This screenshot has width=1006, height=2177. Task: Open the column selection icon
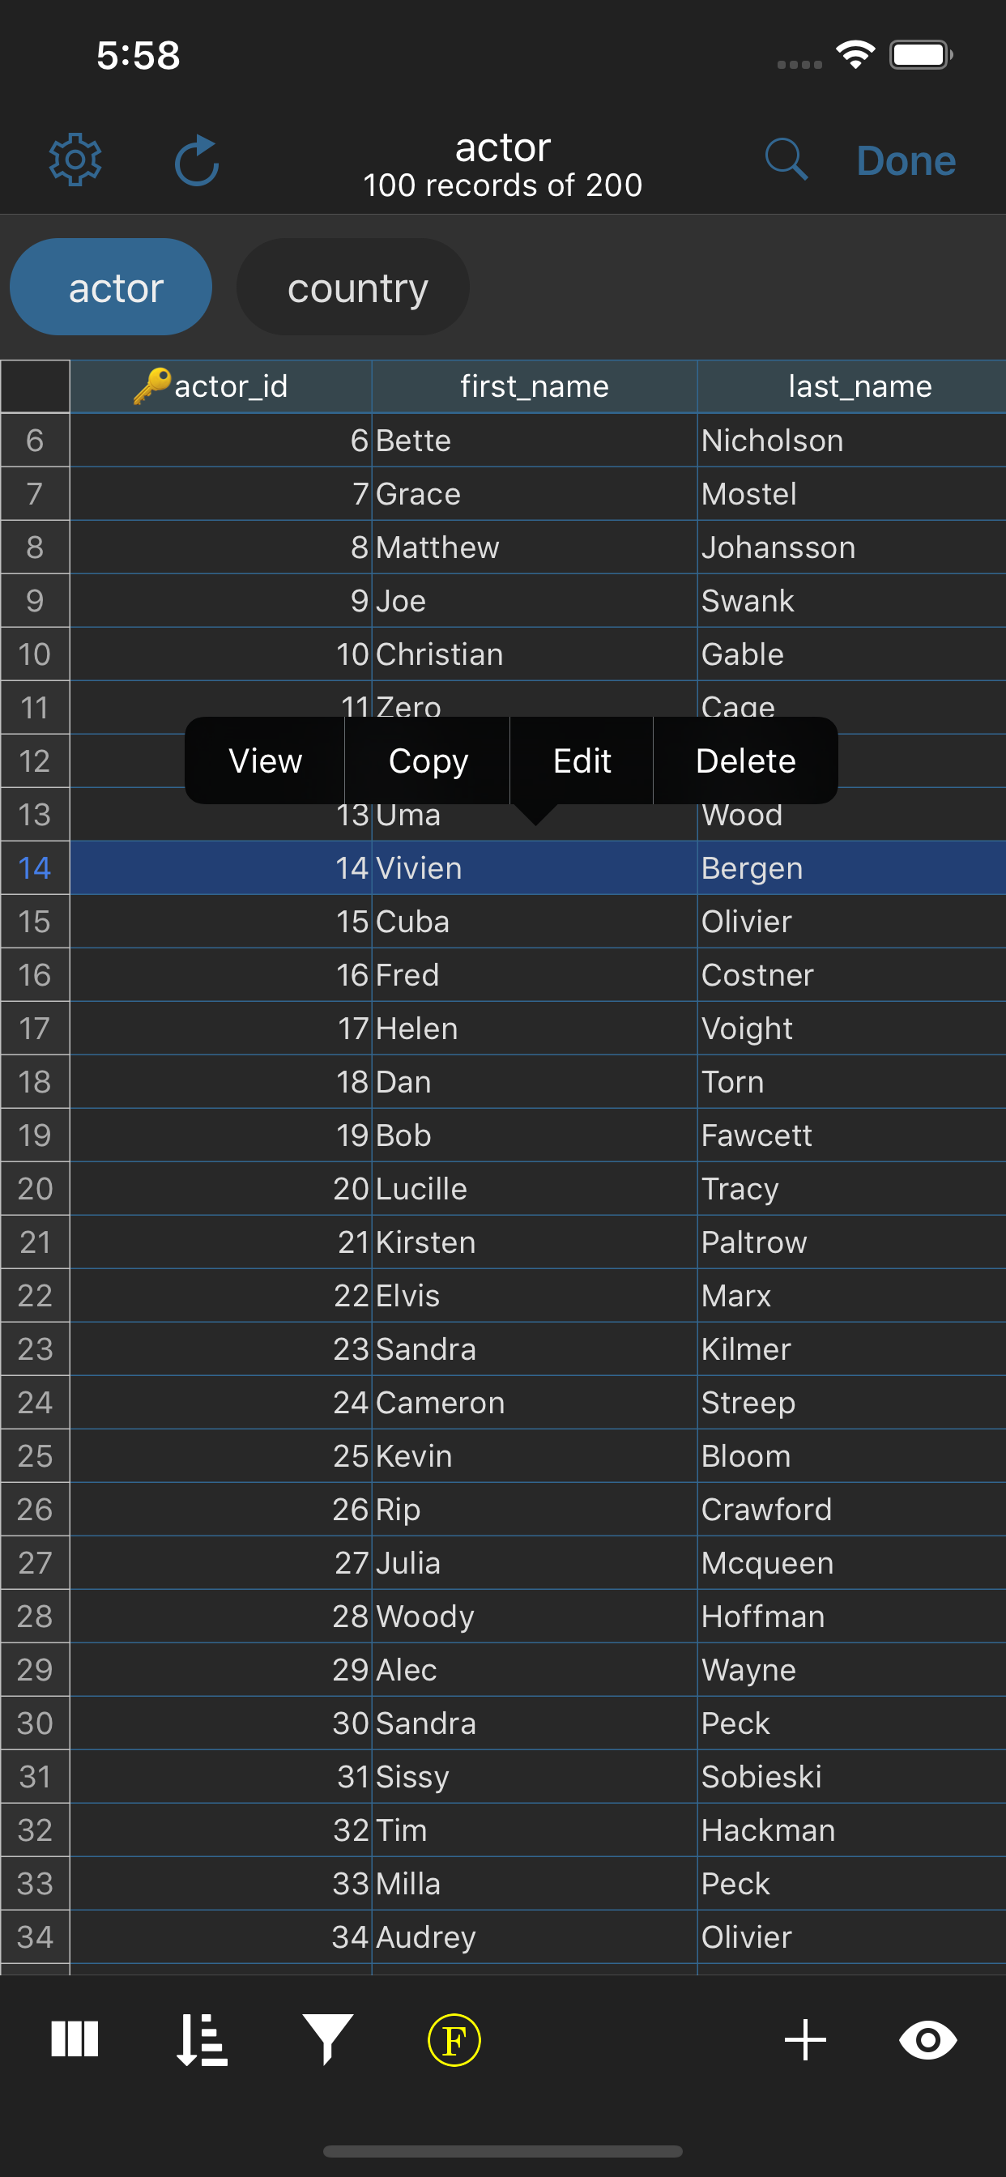pyautogui.click(x=75, y=2039)
